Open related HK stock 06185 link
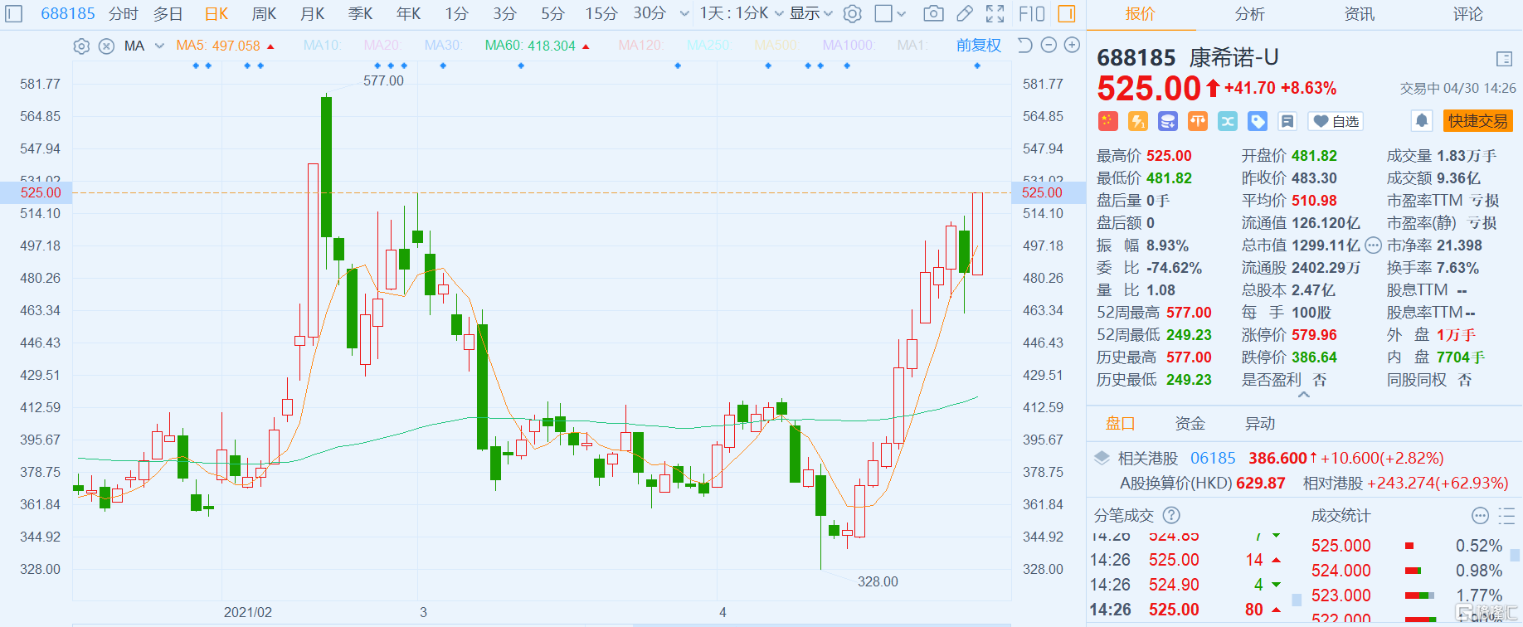The image size is (1523, 627). pyautogui.click(x=1213, y=459)
